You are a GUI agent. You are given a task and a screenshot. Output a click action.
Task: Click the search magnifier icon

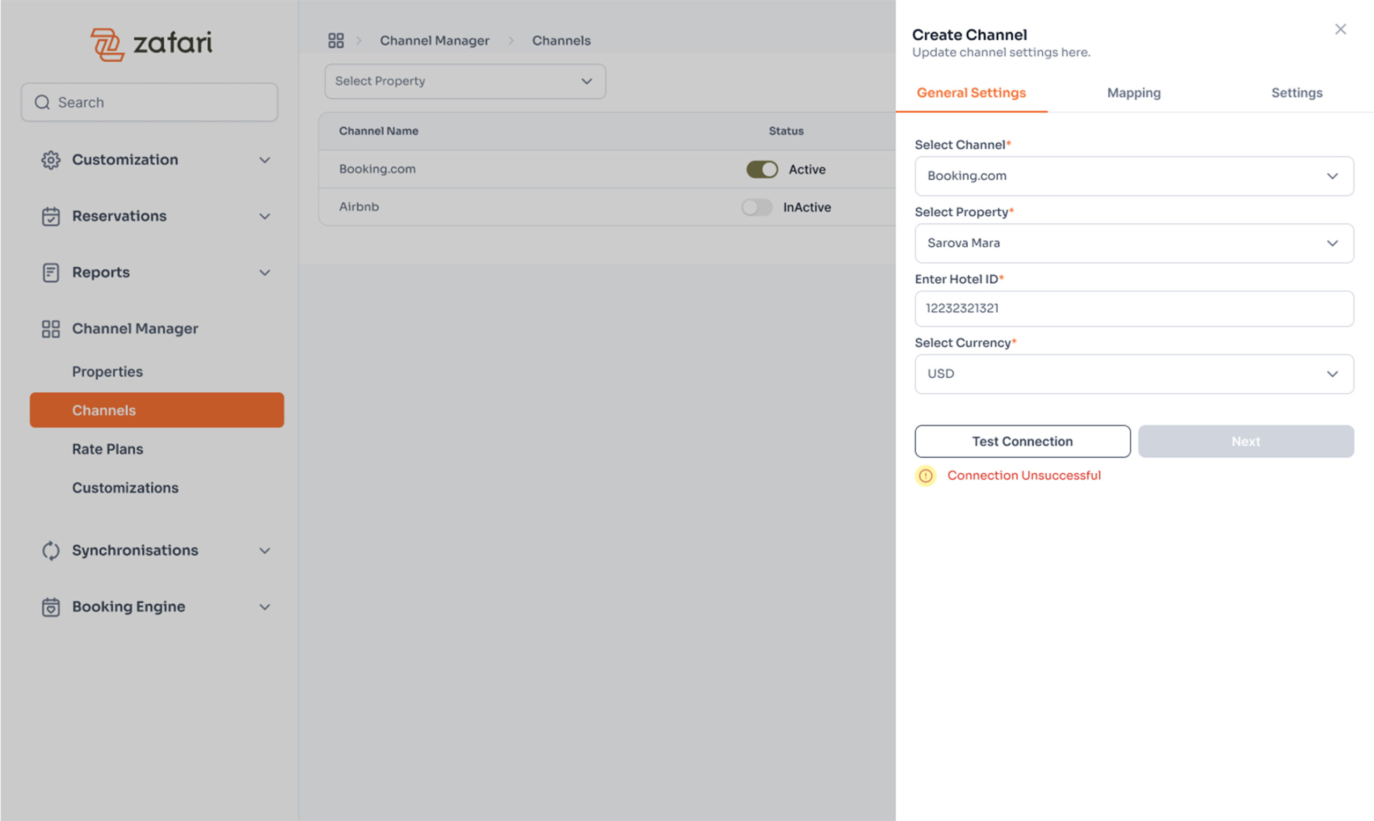click(x=42, y=102)
